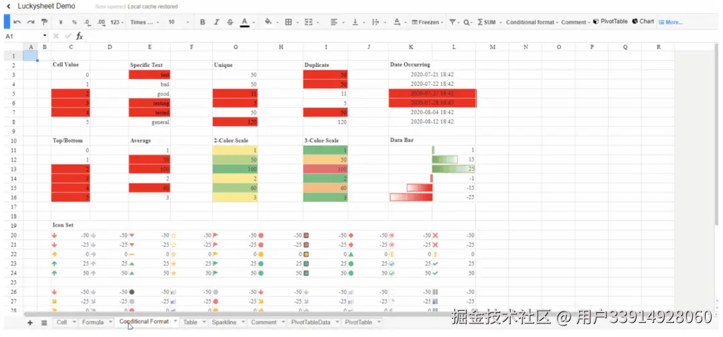Expand the Conditional format menu

coord(532,22)
